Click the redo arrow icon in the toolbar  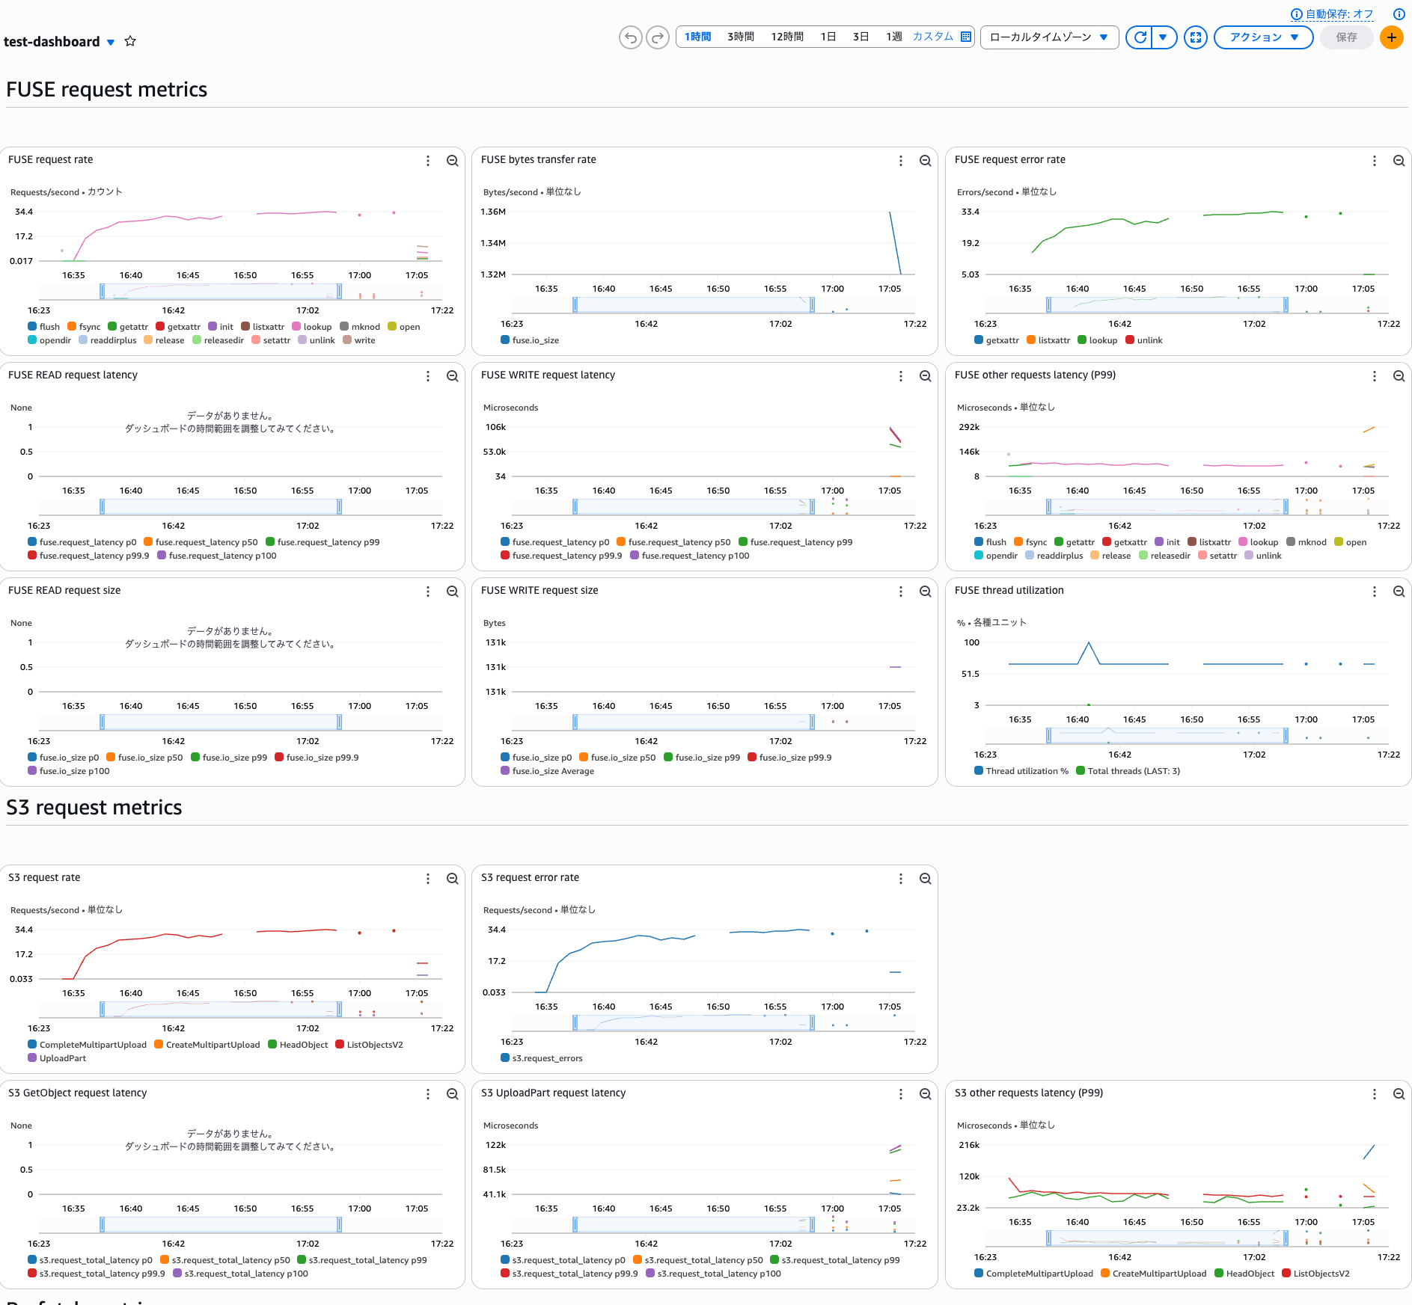[658, 37]
